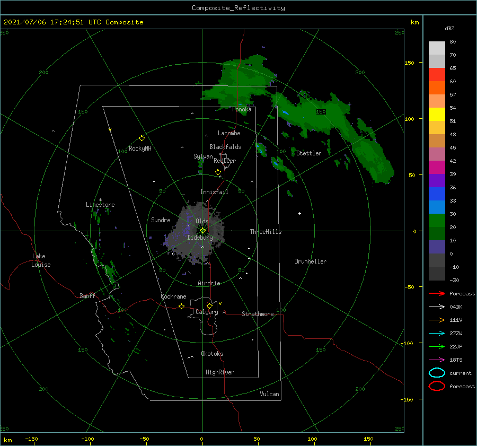Screen dimensions: 477x446
Task: Click the Okotoks label
Action: pos(212,354)
